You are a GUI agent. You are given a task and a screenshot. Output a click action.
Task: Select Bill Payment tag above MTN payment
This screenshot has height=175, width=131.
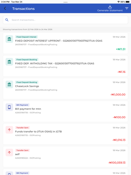click(22, 105)
